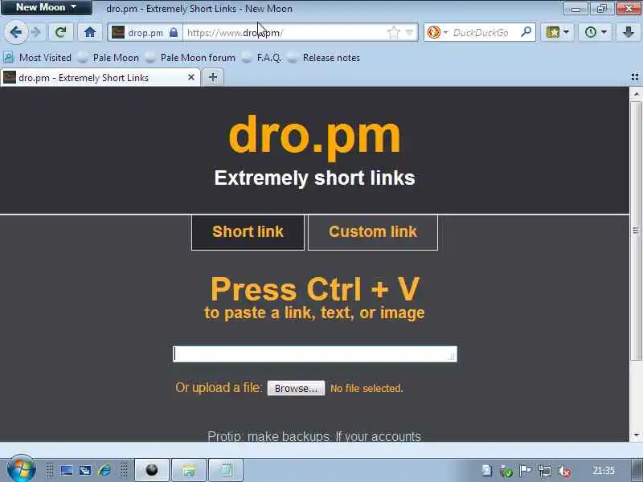Open the browser home page
The width and height of the screenshot is (643, 482).
point(90,32)
